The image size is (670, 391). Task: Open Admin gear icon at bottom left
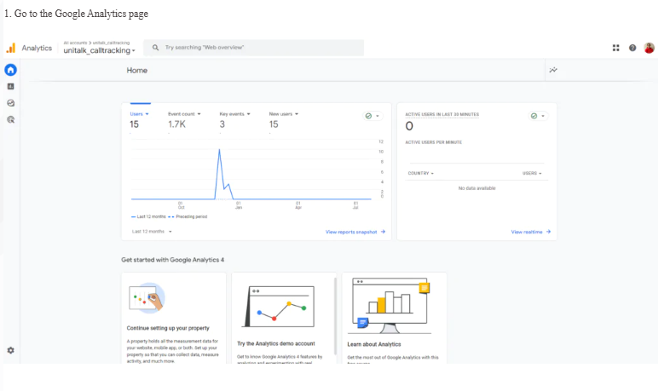(11, 350)
